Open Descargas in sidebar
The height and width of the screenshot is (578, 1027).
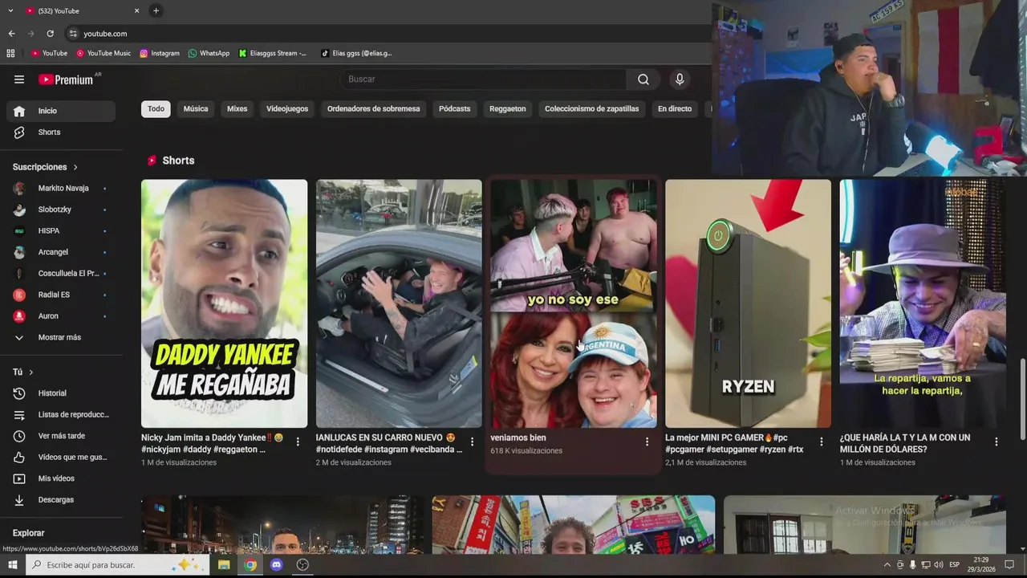pyautogui.click(x=61, y=499)
